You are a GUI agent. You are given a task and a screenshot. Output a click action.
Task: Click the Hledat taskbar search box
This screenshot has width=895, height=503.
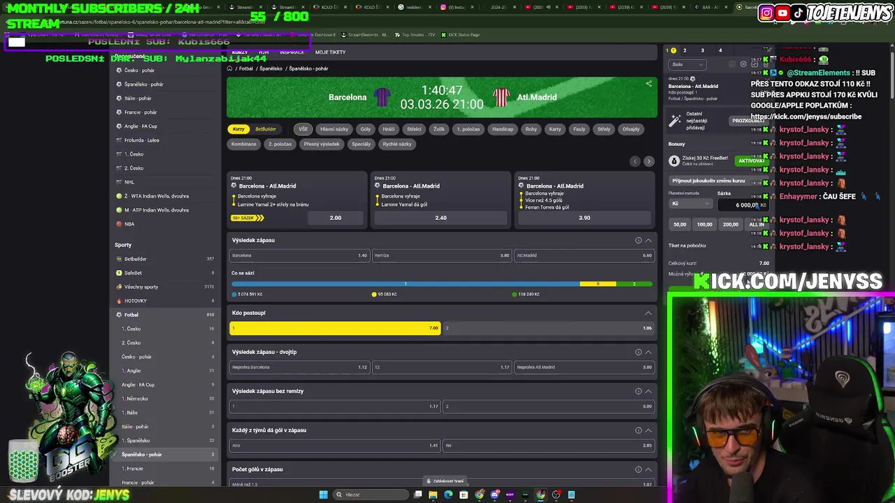(x=369, y=495)
